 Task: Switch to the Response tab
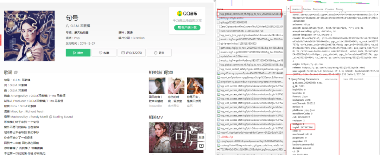tap(318, 9)
